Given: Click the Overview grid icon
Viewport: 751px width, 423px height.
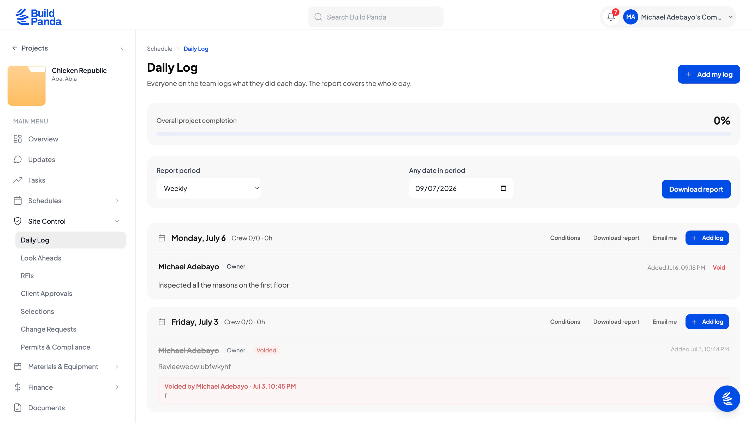Looking at the screenshot, I should point(18,139).
